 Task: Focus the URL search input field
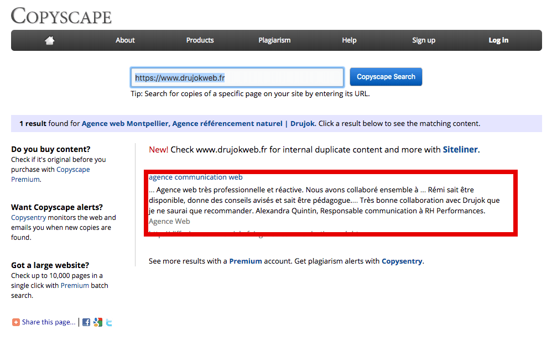(x=237, y=77)
